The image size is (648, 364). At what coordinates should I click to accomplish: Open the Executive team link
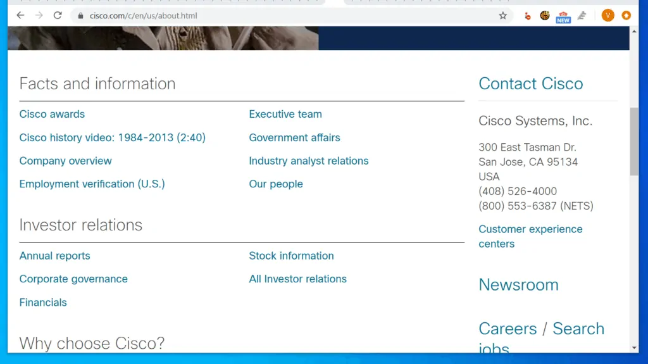click(x=285, y=114)
